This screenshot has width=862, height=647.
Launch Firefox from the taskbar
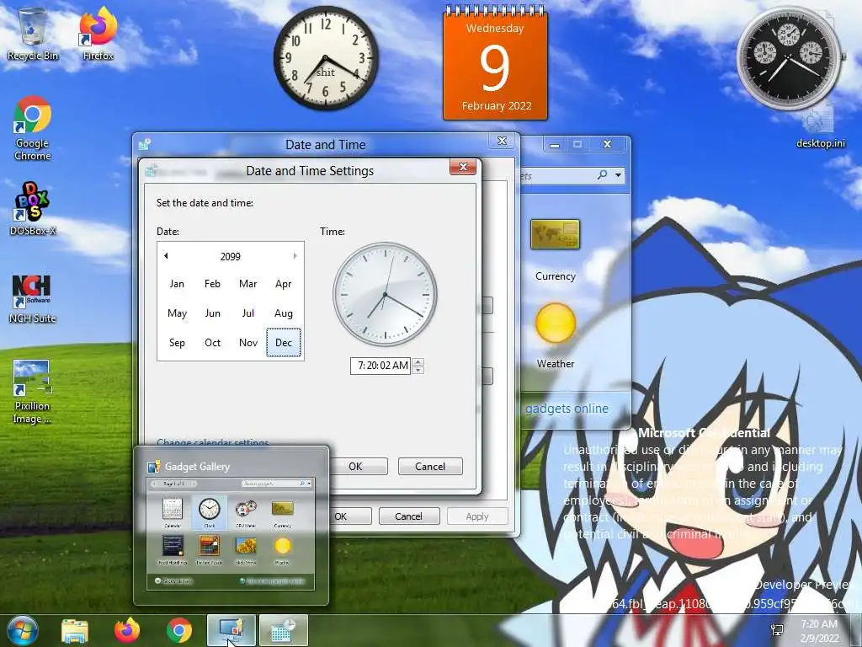click(126, 630)
